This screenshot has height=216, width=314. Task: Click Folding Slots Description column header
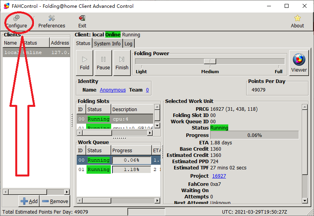click(132, 109)
